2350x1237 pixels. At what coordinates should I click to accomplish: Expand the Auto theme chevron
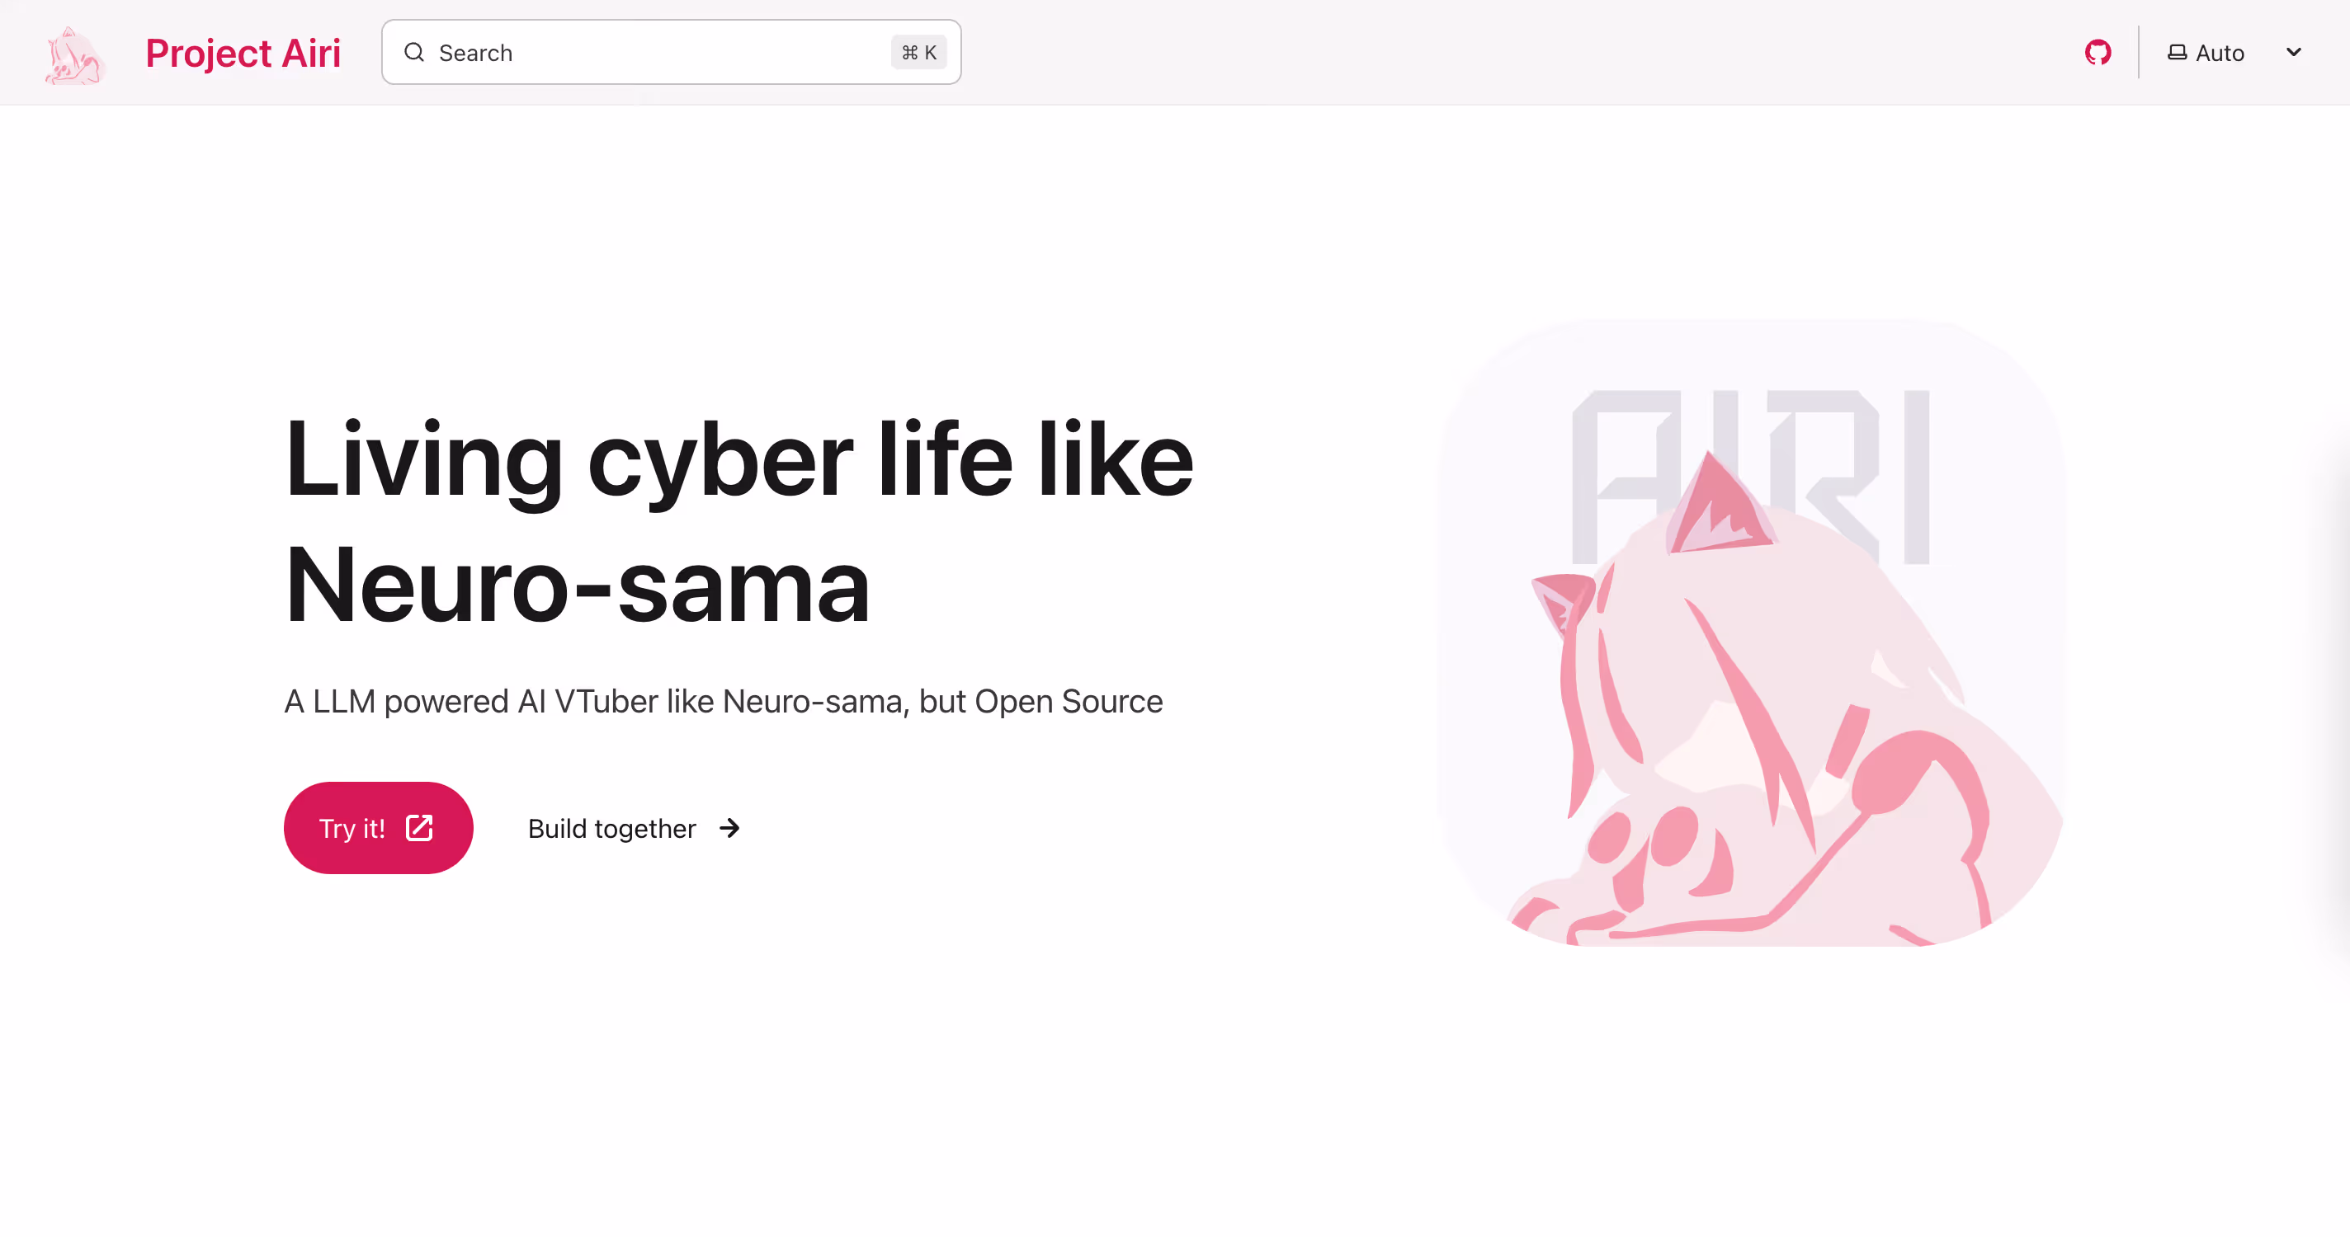[x=2293, y=52]
